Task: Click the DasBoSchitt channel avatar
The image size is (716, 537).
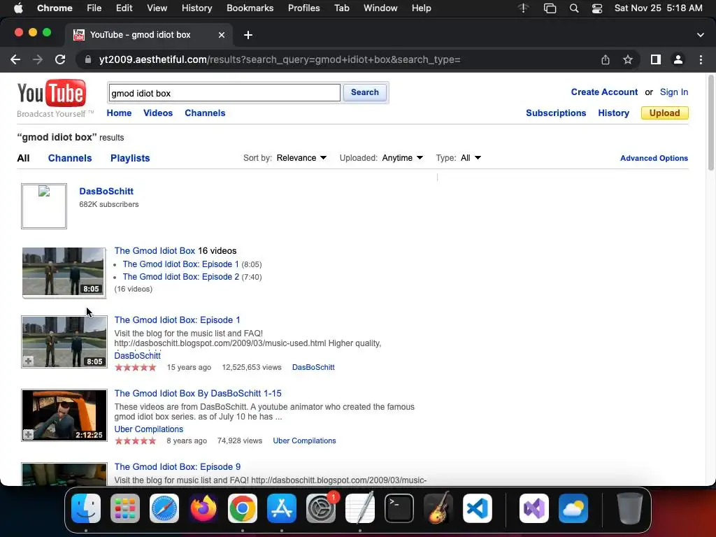Action: tap(44, 206)
